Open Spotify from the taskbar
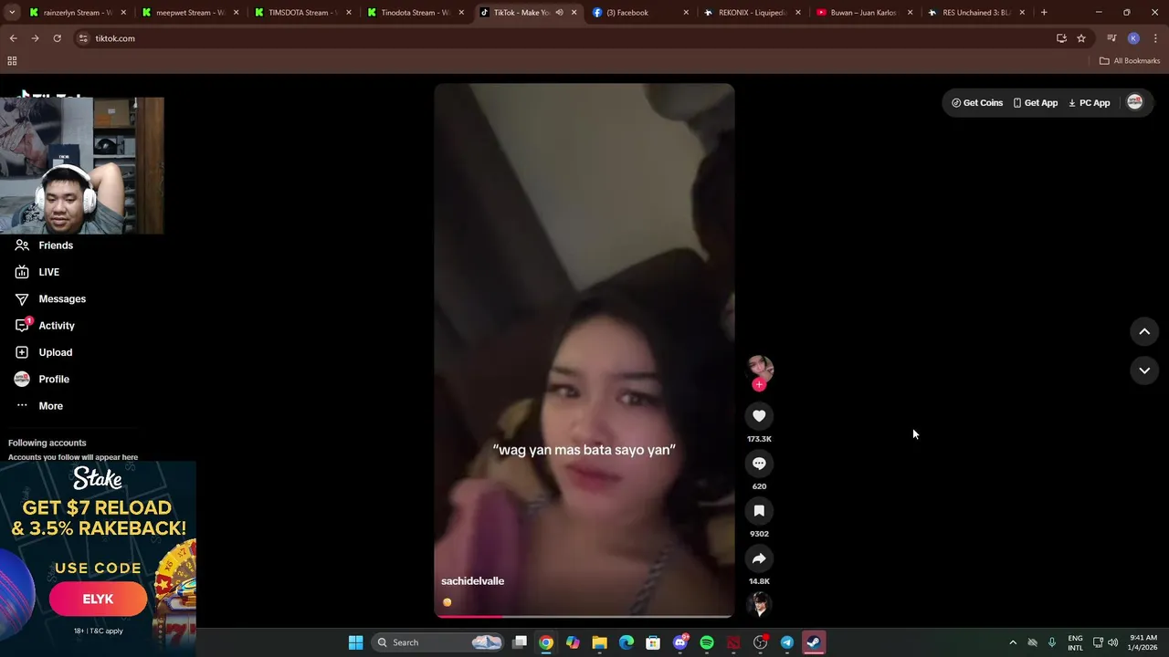Viewport: 1169px width, 657px height. 707,642
